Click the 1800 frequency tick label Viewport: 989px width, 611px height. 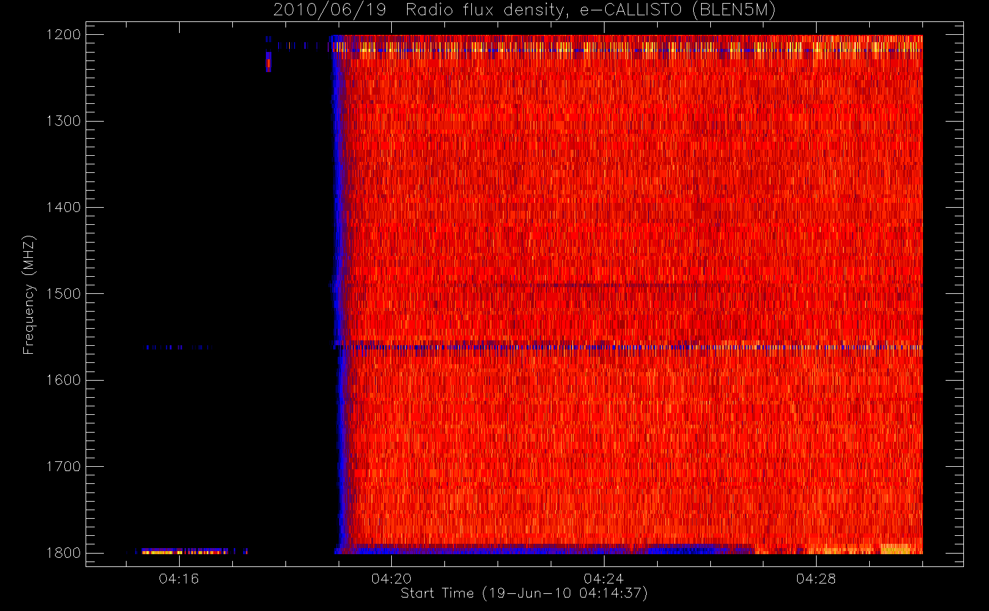click(x=64, y=553)
